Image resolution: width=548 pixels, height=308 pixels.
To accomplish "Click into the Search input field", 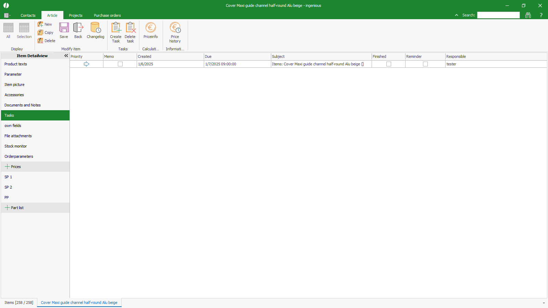I will (498, 15).
